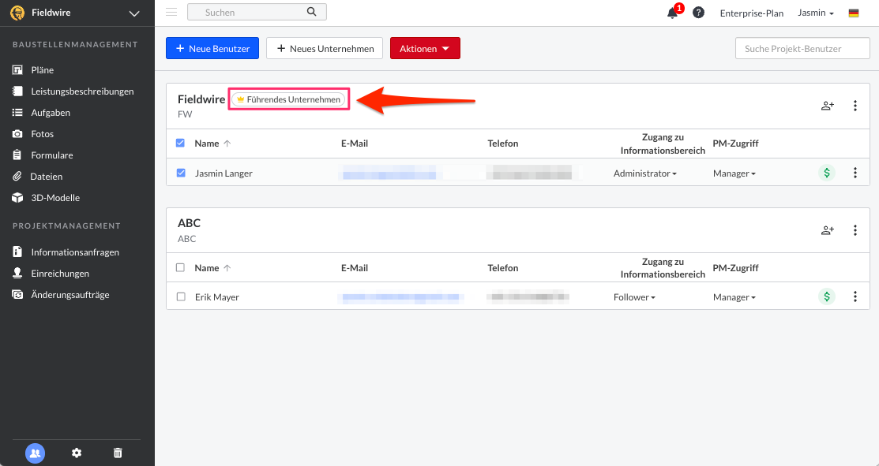Change Erik Mayer's PM-Zugriff Manager dropdown
Screen dimensions: 879x466
coord(734,297)
